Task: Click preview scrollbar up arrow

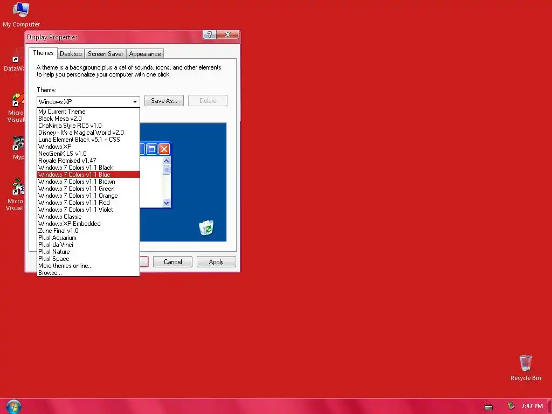Action: [x=166, y=161]
